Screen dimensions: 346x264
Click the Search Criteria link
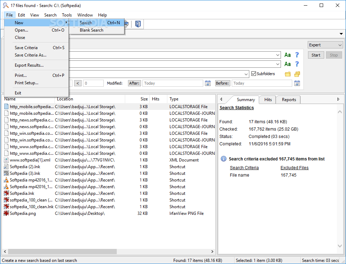point(244,168)
